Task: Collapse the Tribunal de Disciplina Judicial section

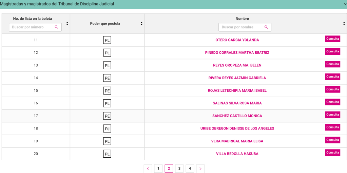Action: [345, 4]
